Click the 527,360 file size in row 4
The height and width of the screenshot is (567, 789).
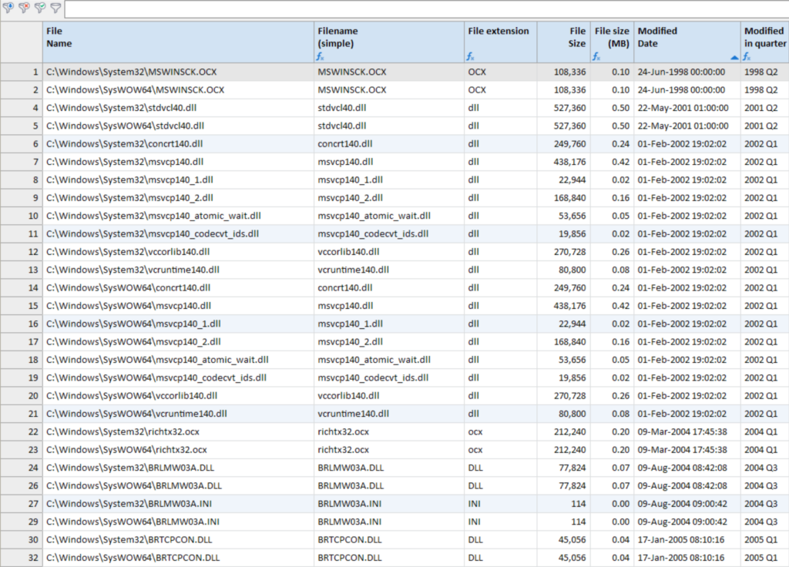coord(569,108)
